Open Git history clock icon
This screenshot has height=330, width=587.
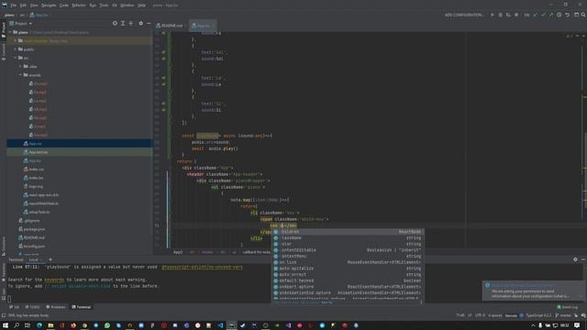coord(559,15)
